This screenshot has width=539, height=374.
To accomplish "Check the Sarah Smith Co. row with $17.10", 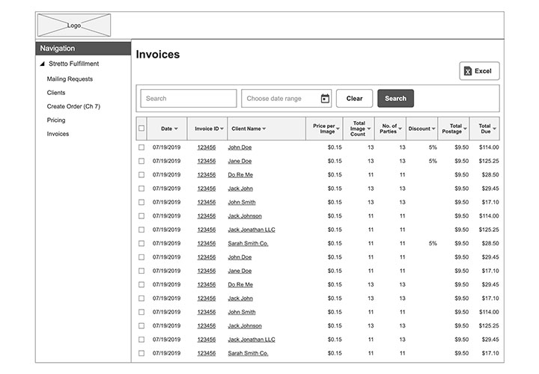I will pyautogui.click(x=141, y=353).
